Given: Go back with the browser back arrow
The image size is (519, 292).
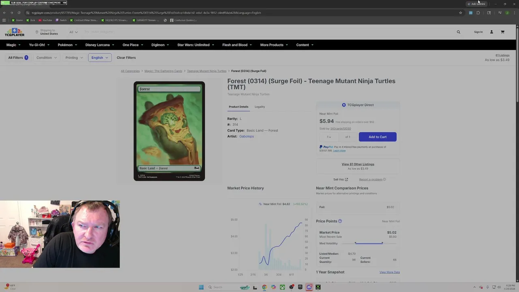Looking at the screenshot, I should pos(4,13).
